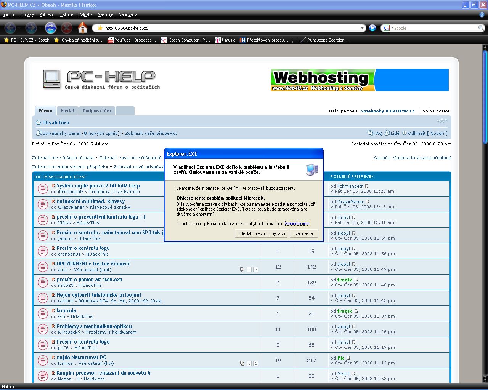Open the Firefox home page icon

[83, 28]
